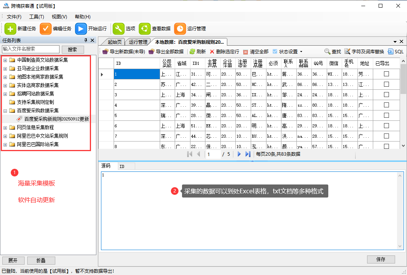This screenshot has width=407, height=275.
Task: Expand the 中国制造英文站数据采集 folder
Action: (5, 60)
